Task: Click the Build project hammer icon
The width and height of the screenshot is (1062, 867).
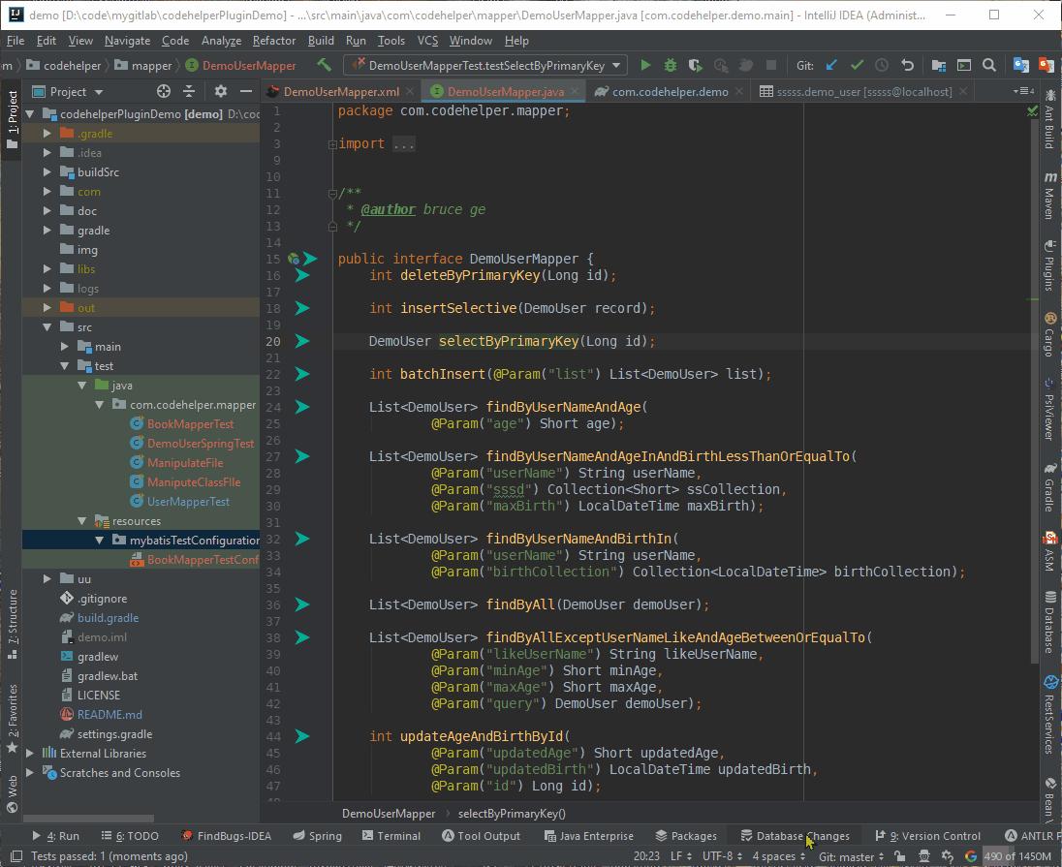Action: [325, 65]
